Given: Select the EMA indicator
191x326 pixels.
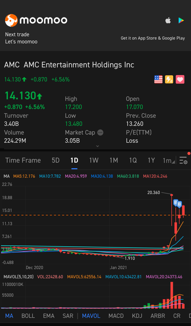Looking at the screenshot, I should 49,316.
